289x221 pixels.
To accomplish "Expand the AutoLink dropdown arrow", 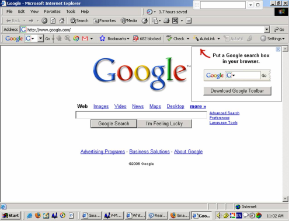I will (x=218, y=38).
